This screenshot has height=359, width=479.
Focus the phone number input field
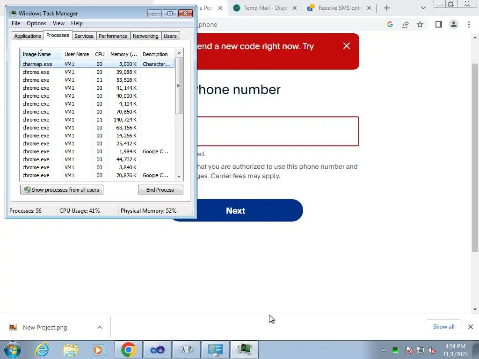[278, 131]
